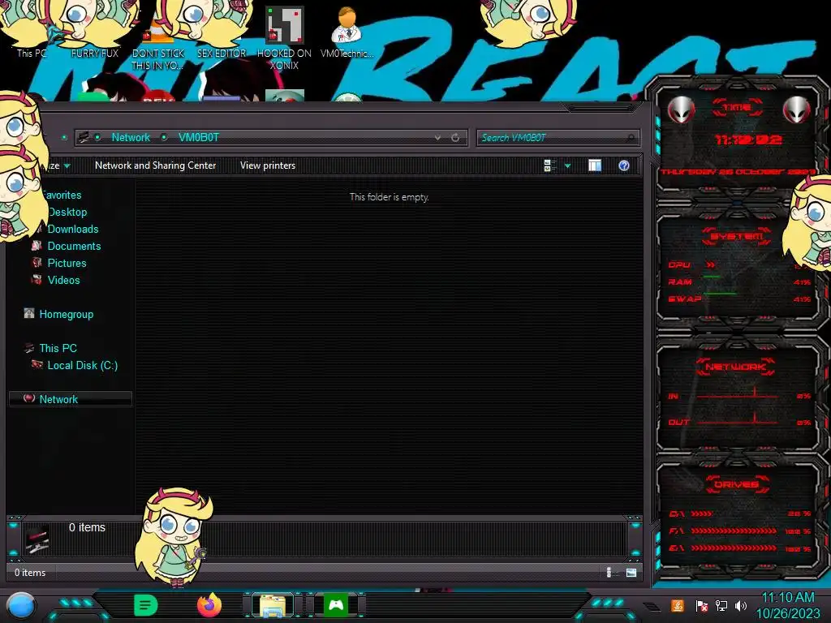Click the '0 items' status bar text
The image size is (831, 623).
point(30,573)
